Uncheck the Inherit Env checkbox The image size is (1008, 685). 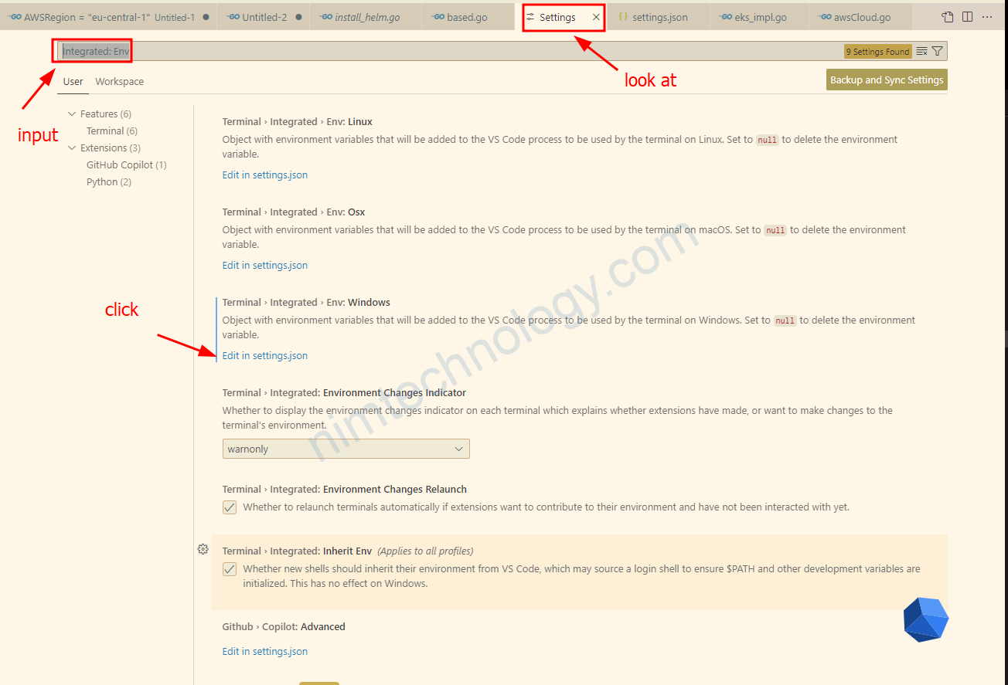[230, 569]
